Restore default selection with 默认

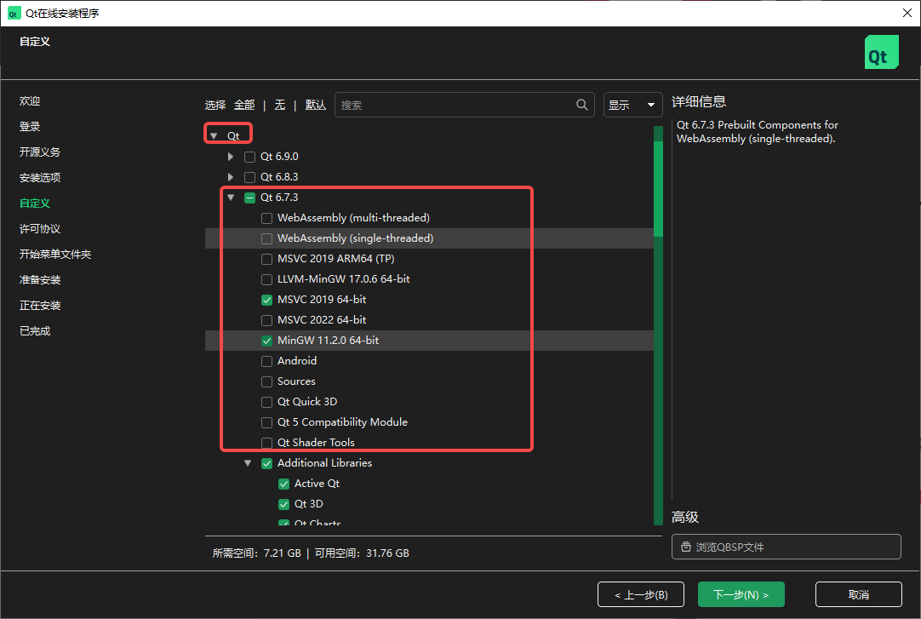tap(316, 105)
